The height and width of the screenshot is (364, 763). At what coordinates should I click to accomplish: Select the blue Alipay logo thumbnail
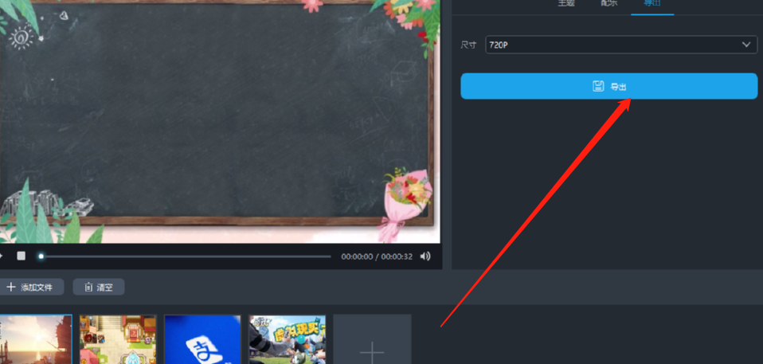click(202, 339)
